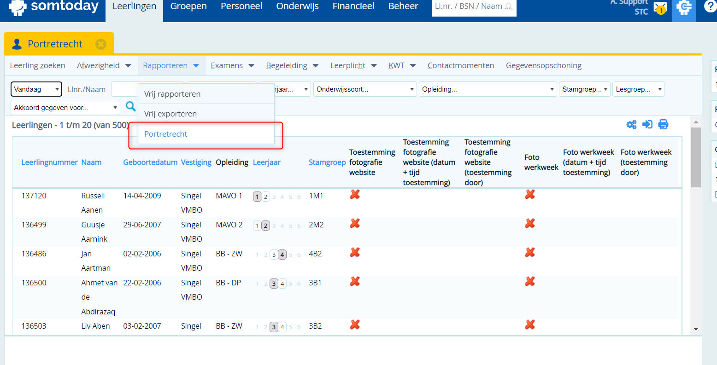Image resolution: width=717 pixels, height=365 pixels.
Task: Click red cross website permission for 137120
Action: pyautogui.click(x=355, y=195)
